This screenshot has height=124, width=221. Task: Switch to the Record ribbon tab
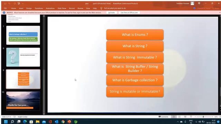point(72,8)
